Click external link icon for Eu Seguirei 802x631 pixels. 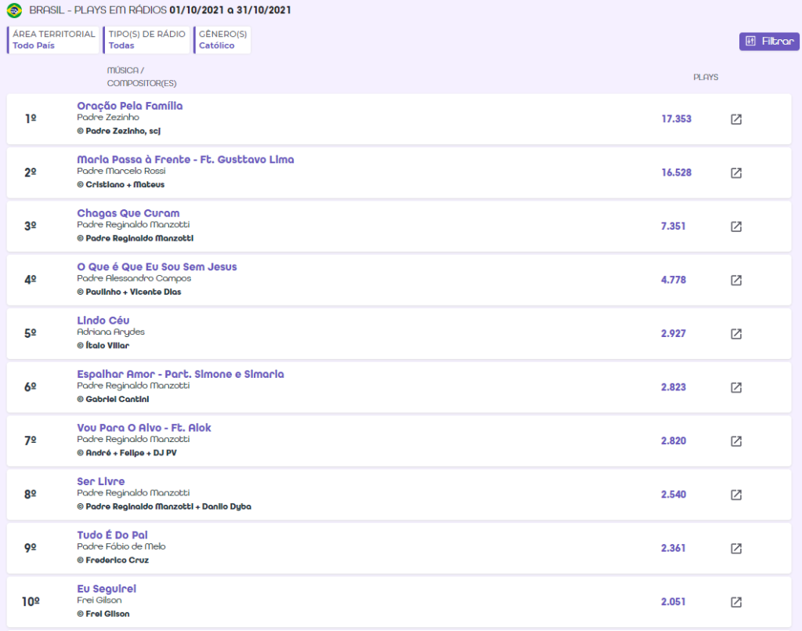[736, 602]
